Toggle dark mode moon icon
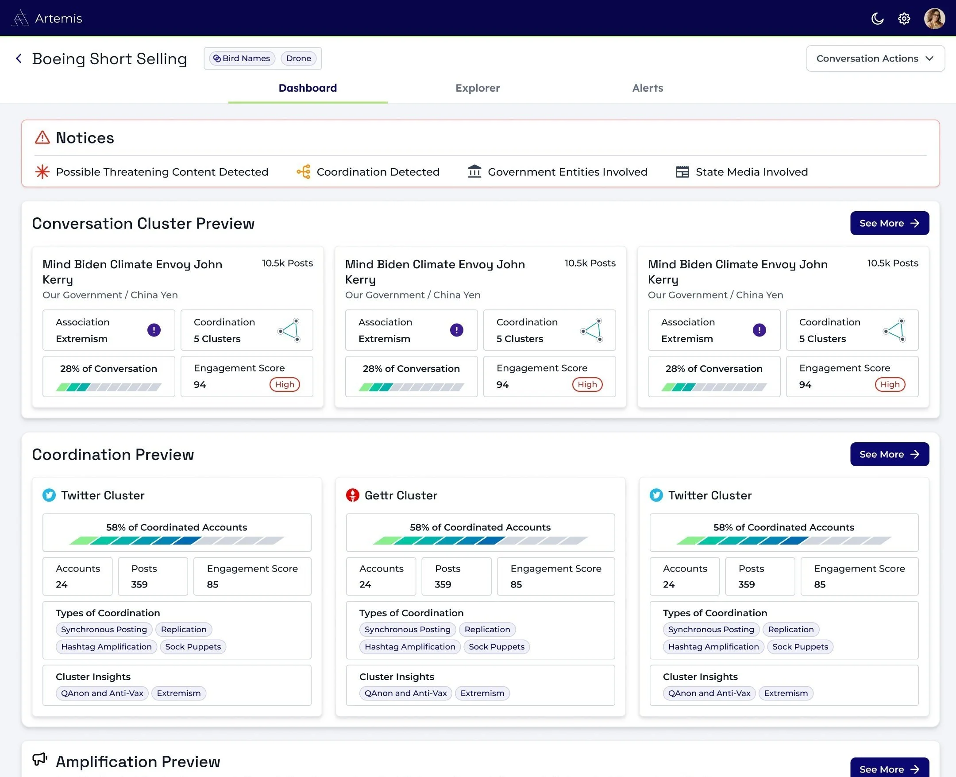956x777 pixels. [877, 18]
